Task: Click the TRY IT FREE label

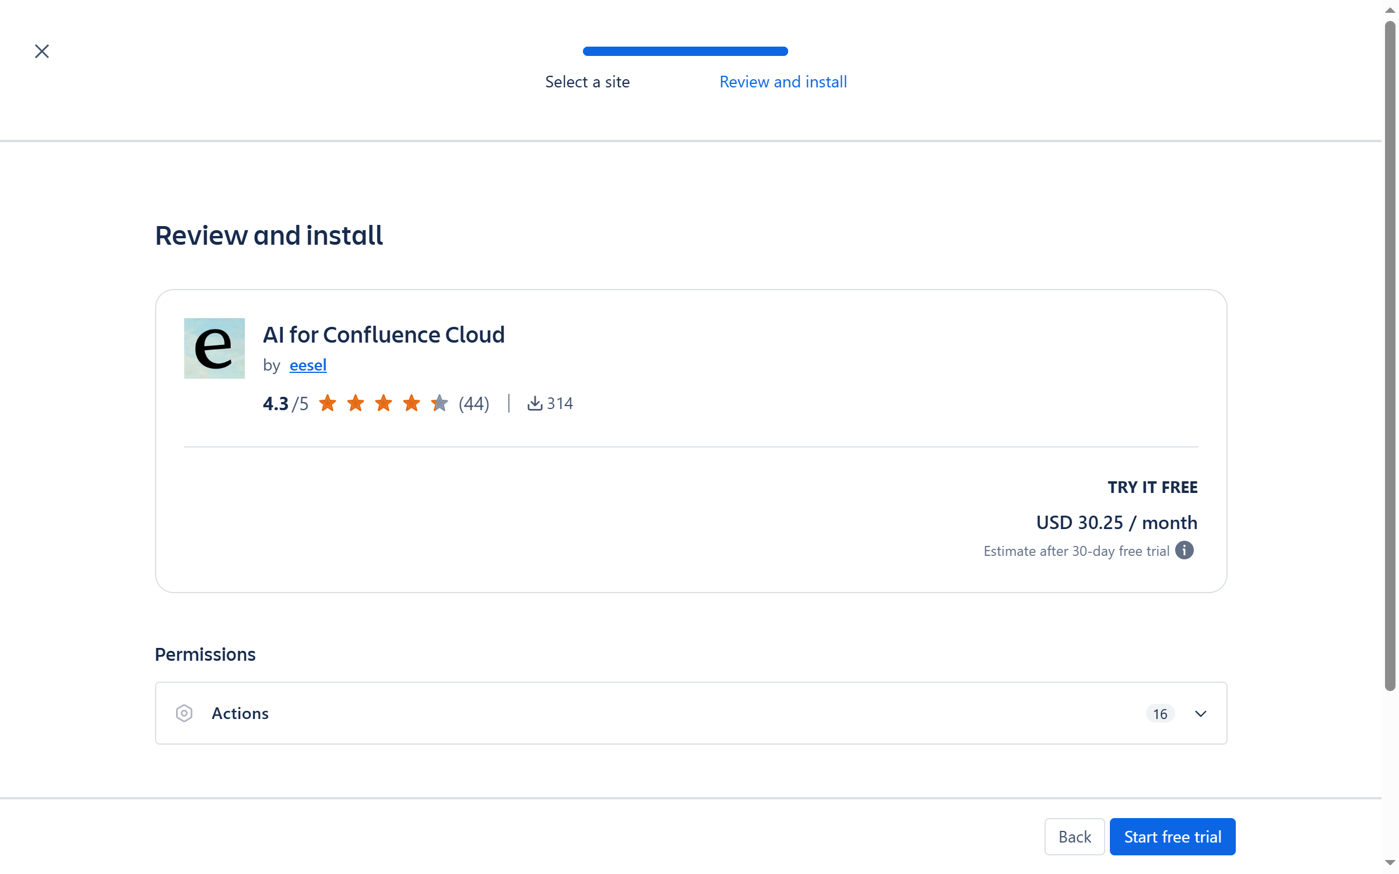Action: tap(1152, 487)
